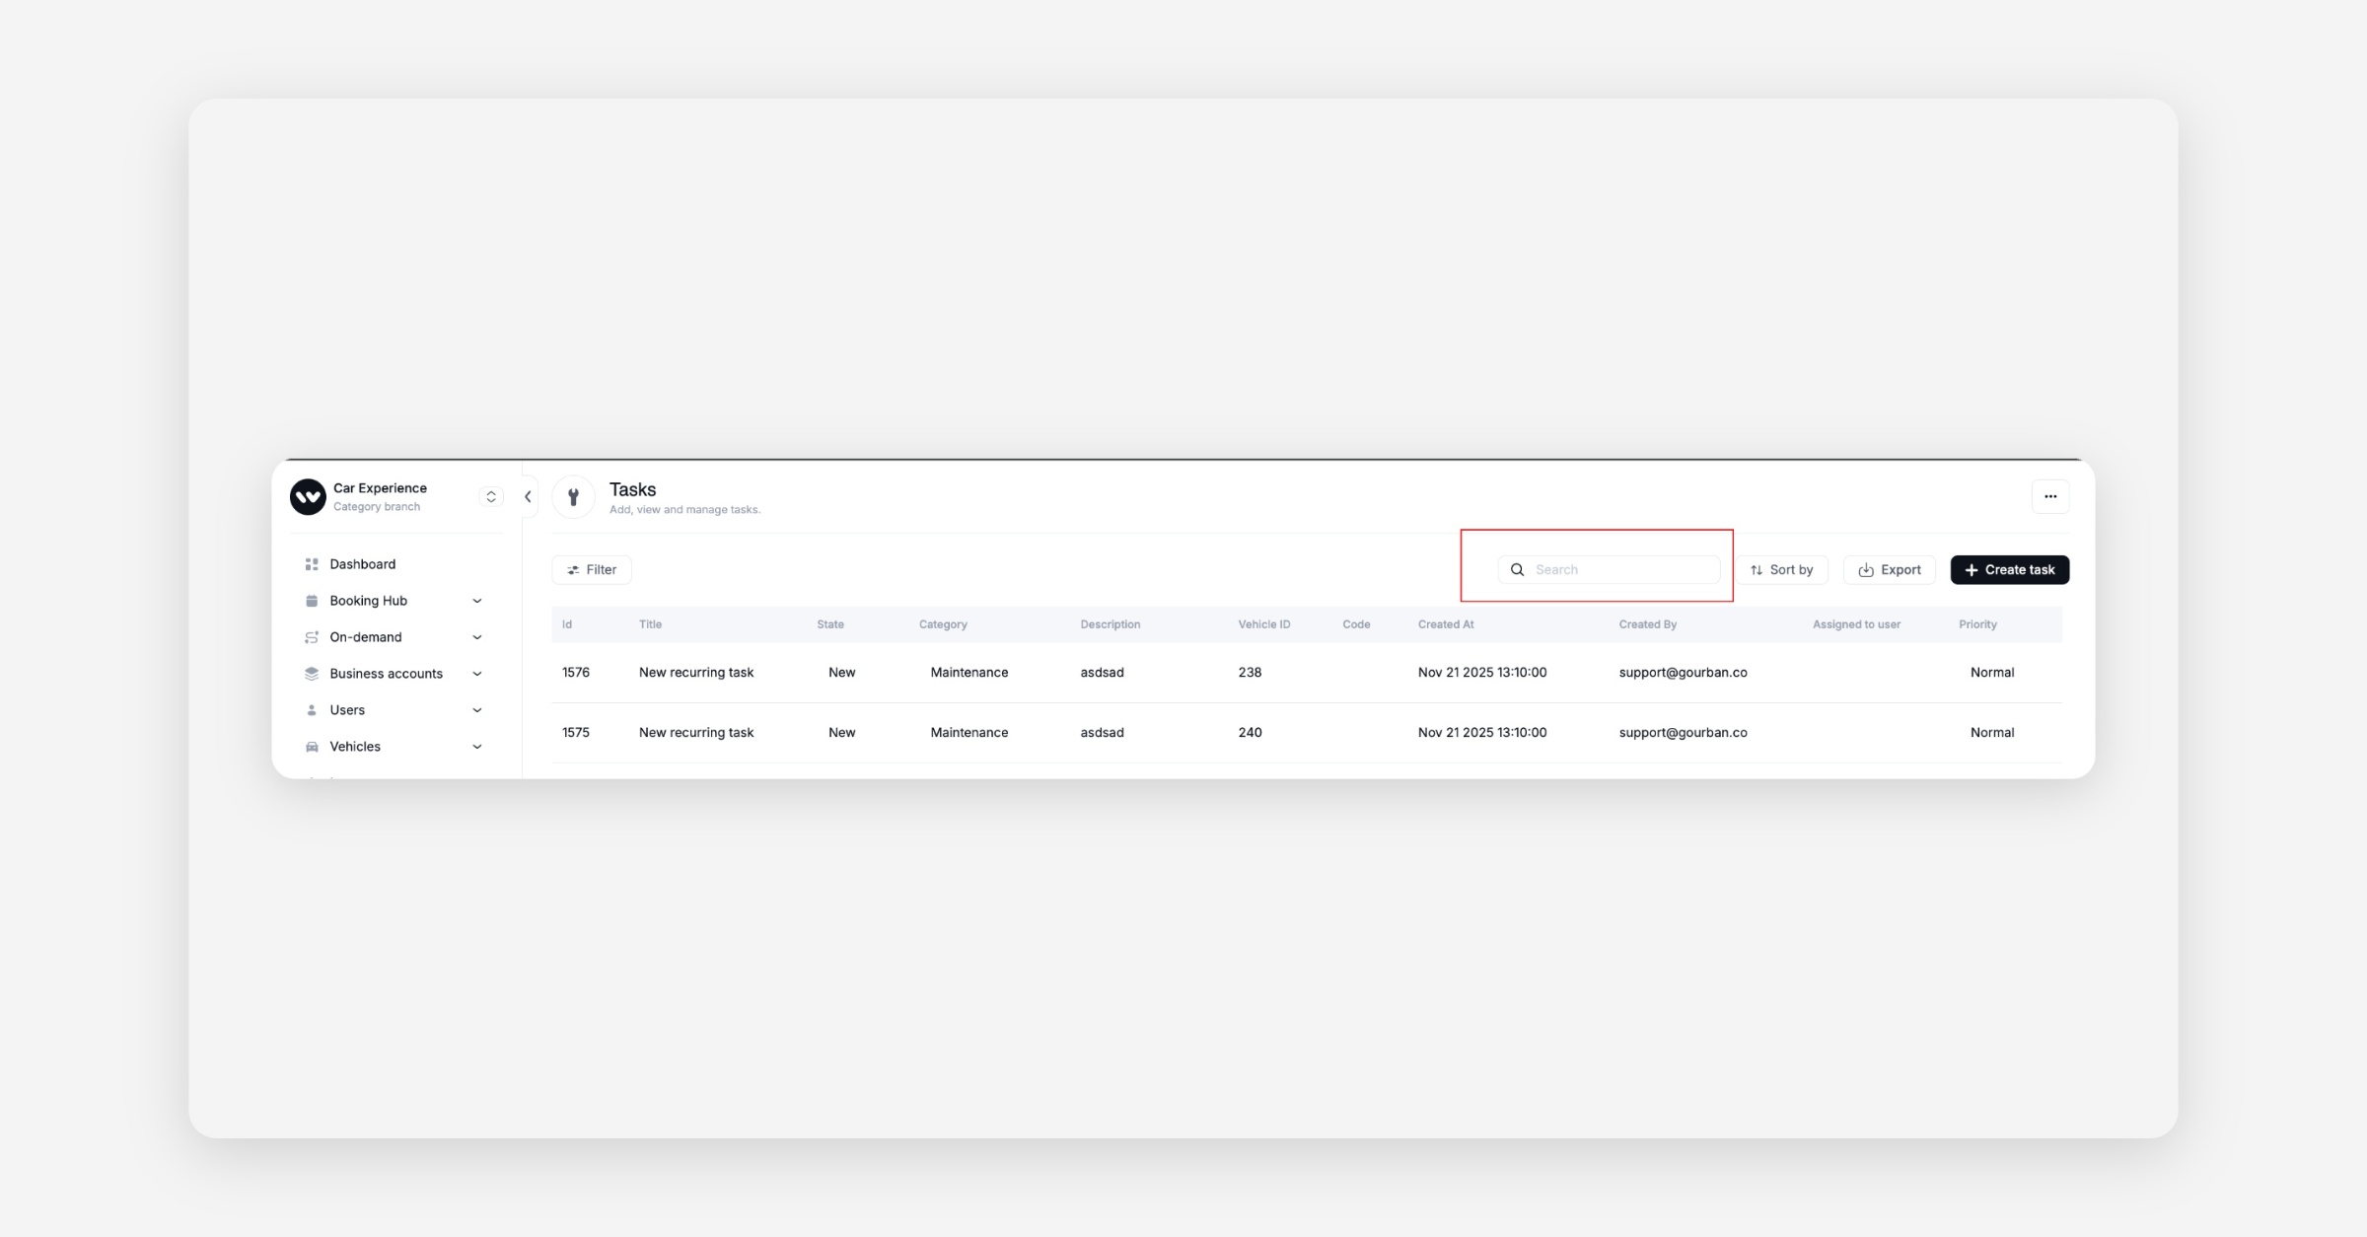This screenshot has height=1237, width=2367.
Task: Click the Vehicles car icon
Action: [312, 747]
